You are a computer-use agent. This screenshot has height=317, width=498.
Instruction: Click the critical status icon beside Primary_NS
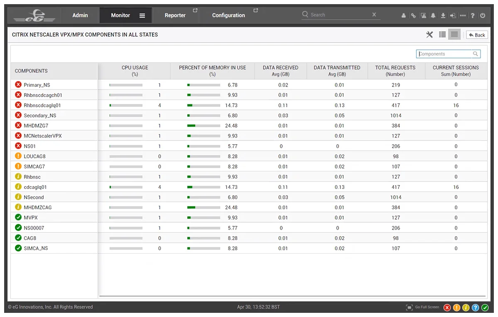pyautogui.click(x=18, y=85)
